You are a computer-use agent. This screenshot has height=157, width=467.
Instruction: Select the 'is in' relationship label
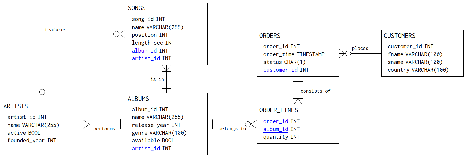[157, 80]
